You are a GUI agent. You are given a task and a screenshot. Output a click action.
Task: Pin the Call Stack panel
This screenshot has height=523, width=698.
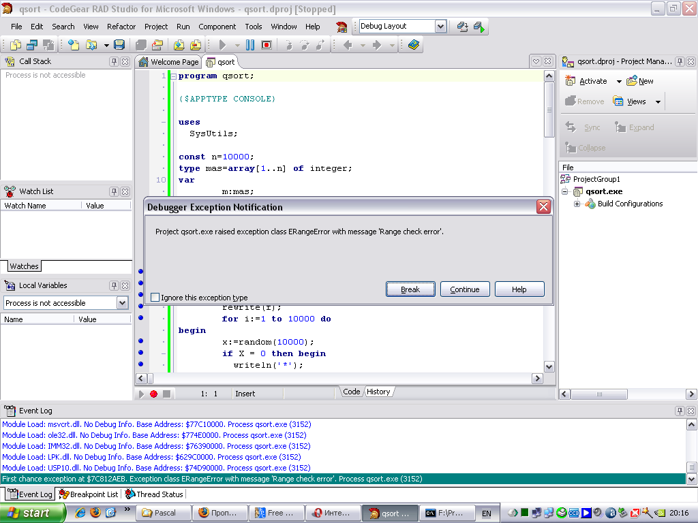point(114,61)
